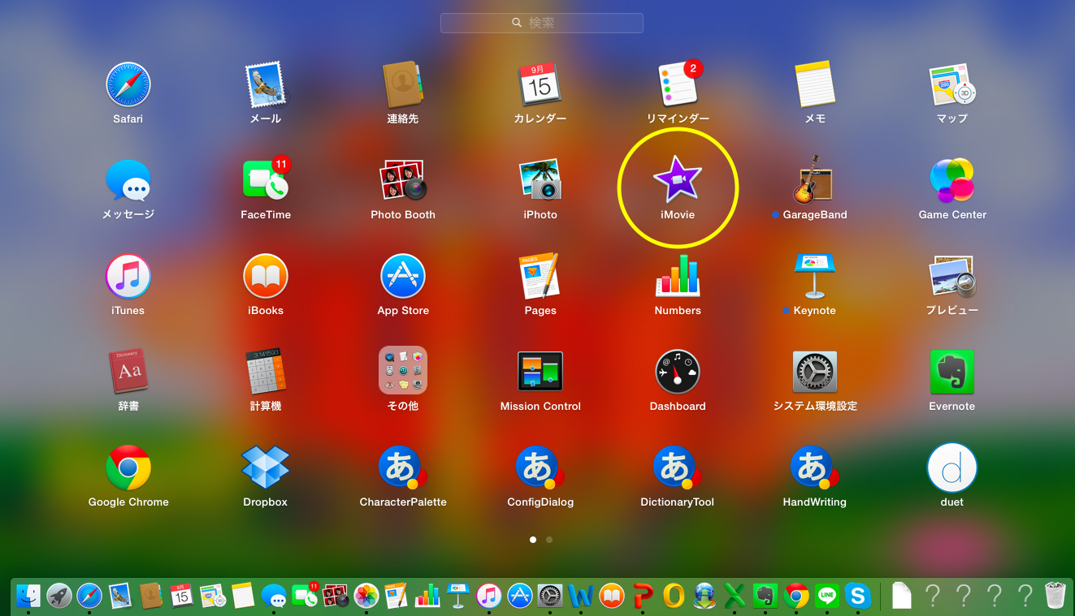Open カレンダー in the Launchpad grid

pyautogui.click(x=540, y=84)
